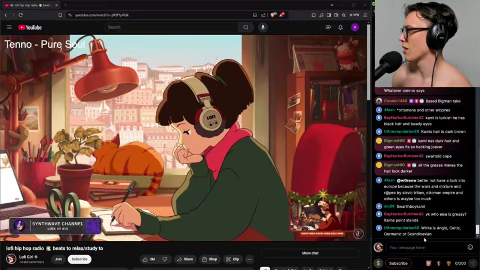The width and height of the screenshot is (480, 270).
Task: Join the Lofi Girl channel membership
Action: point(58,259)
